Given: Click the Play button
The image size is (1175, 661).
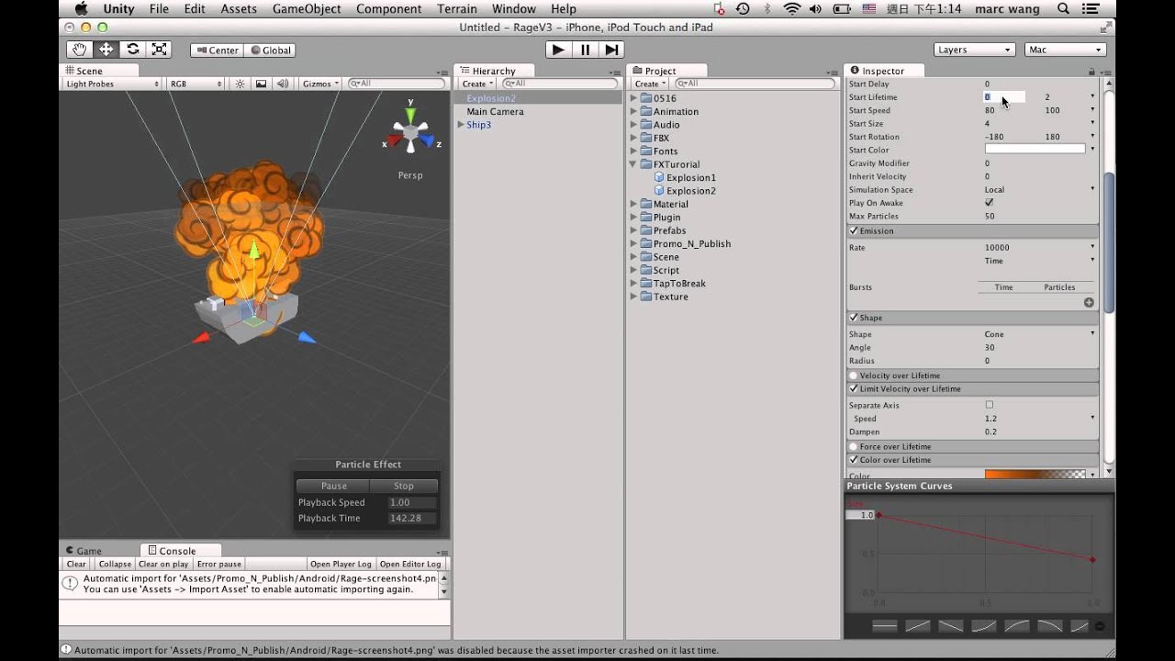Looking at the screenshot, I should tap(558, 50).
